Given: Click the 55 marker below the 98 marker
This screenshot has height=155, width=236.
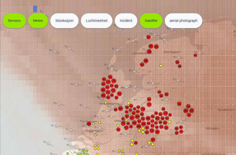Looking at the screenshot, I should (x=142, y=65).
